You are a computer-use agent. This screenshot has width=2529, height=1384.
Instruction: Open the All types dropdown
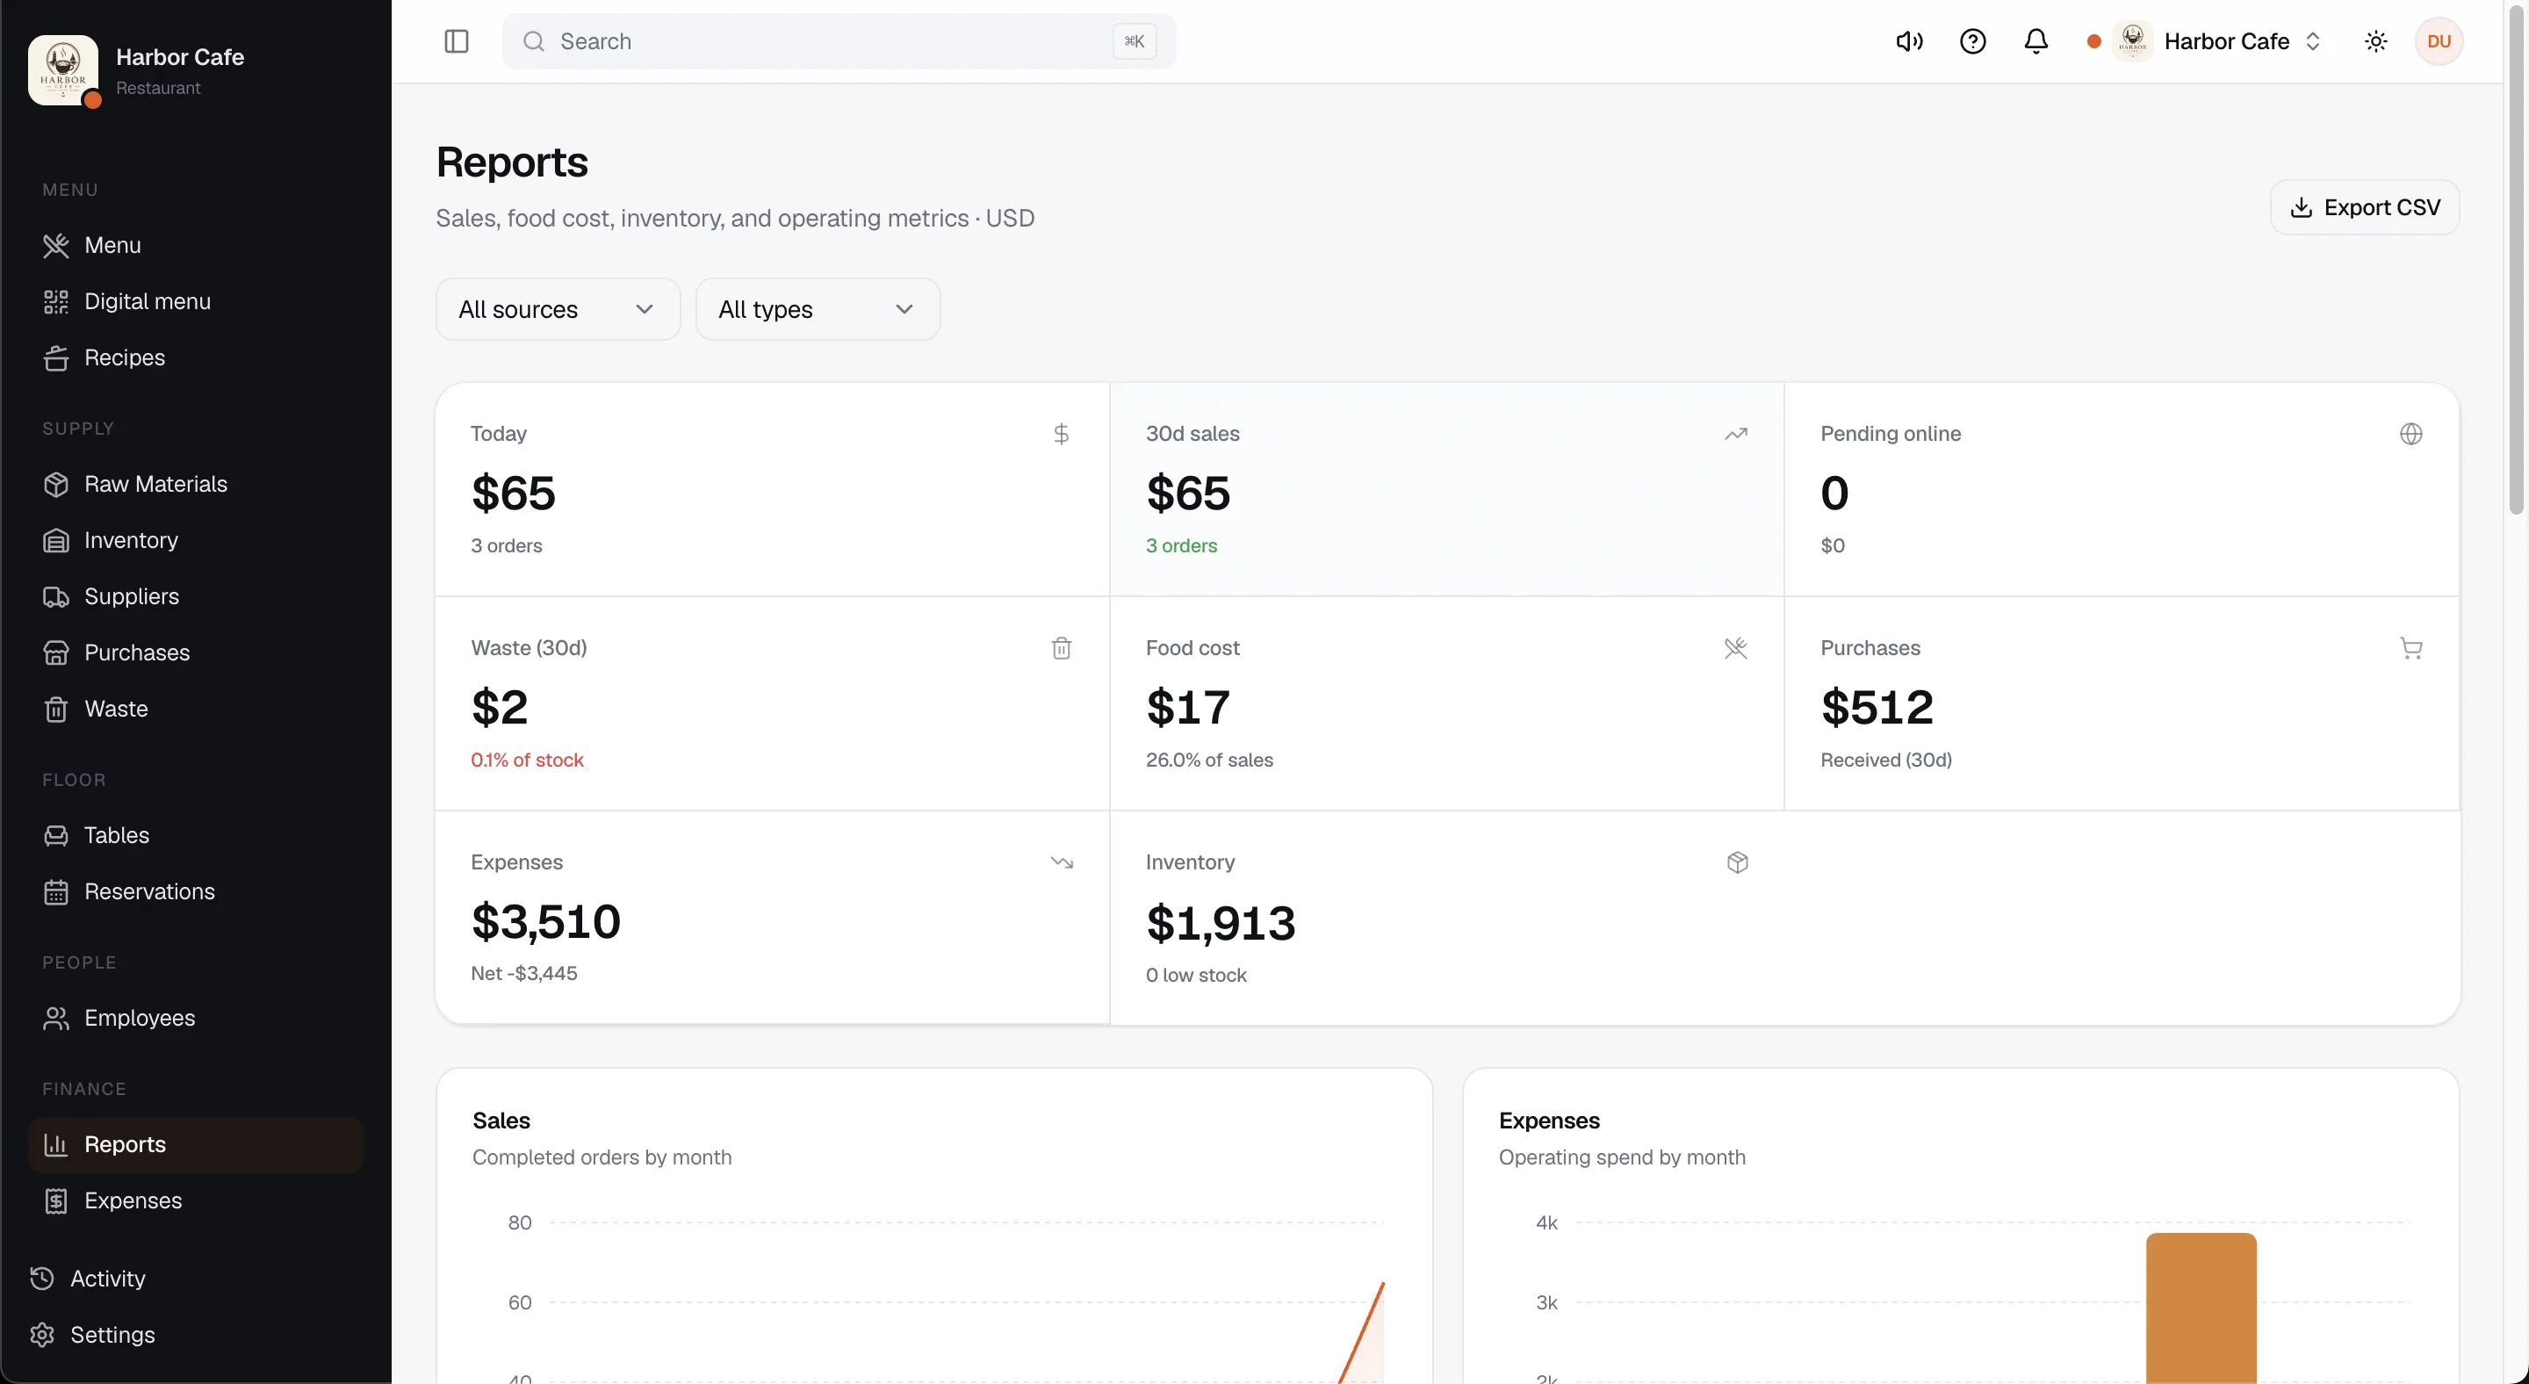pyautogui.click(x=818, y=309)
